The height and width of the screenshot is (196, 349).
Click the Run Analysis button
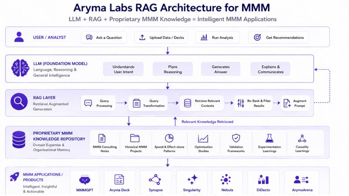pyautogui.click(x=218, y=37)
